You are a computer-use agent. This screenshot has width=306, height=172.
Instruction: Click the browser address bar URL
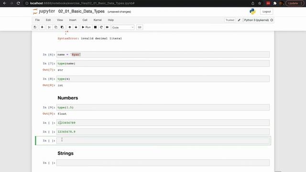(x=82, y=3)
